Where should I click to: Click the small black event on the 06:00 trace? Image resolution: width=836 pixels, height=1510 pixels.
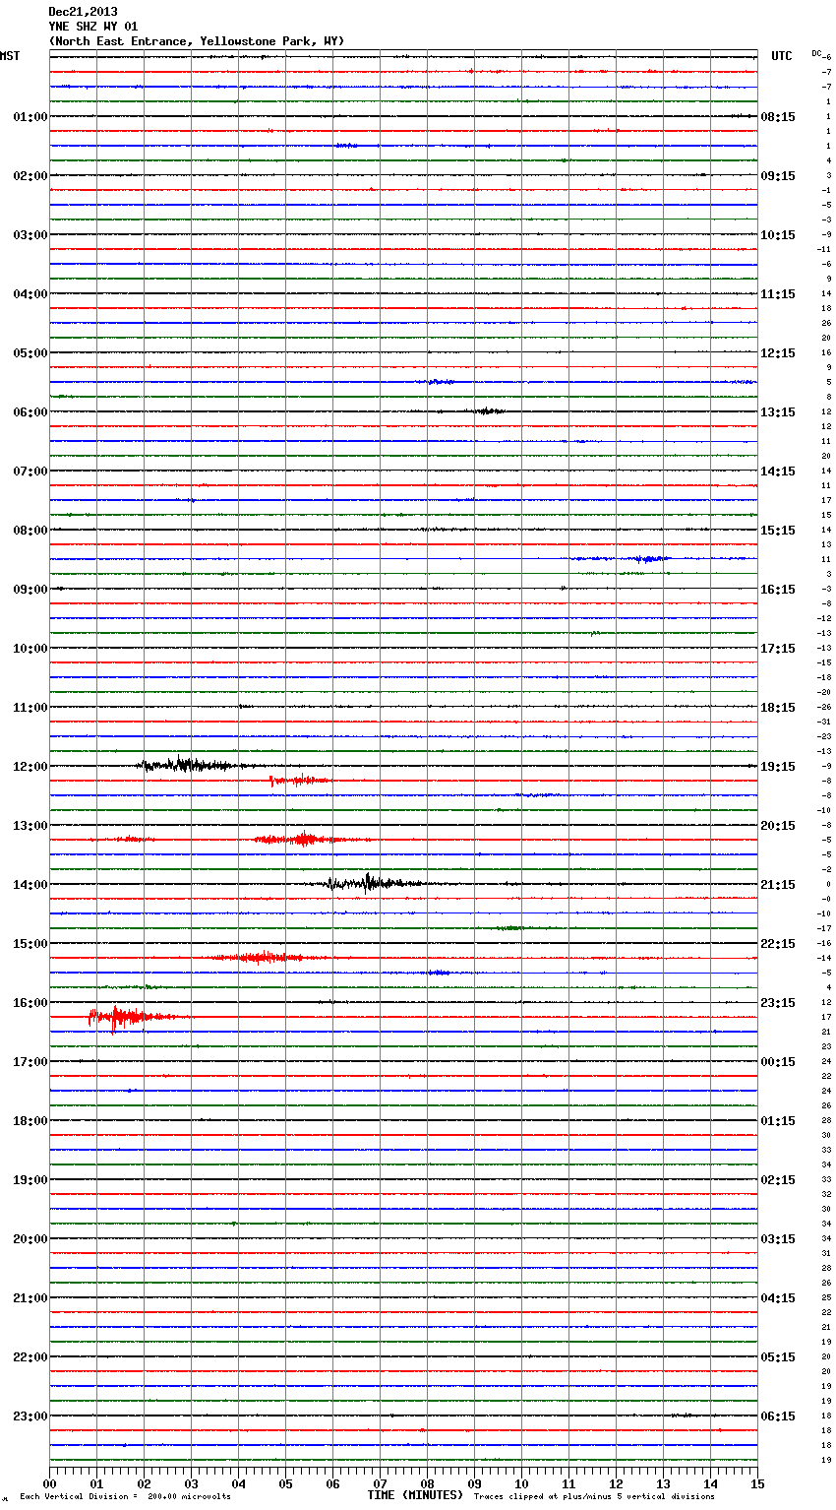click(x=485, y=411)
